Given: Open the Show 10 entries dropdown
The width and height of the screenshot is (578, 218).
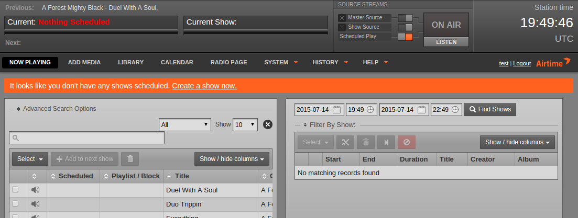Looking at the screenshot, I should (x=245, y=124).
